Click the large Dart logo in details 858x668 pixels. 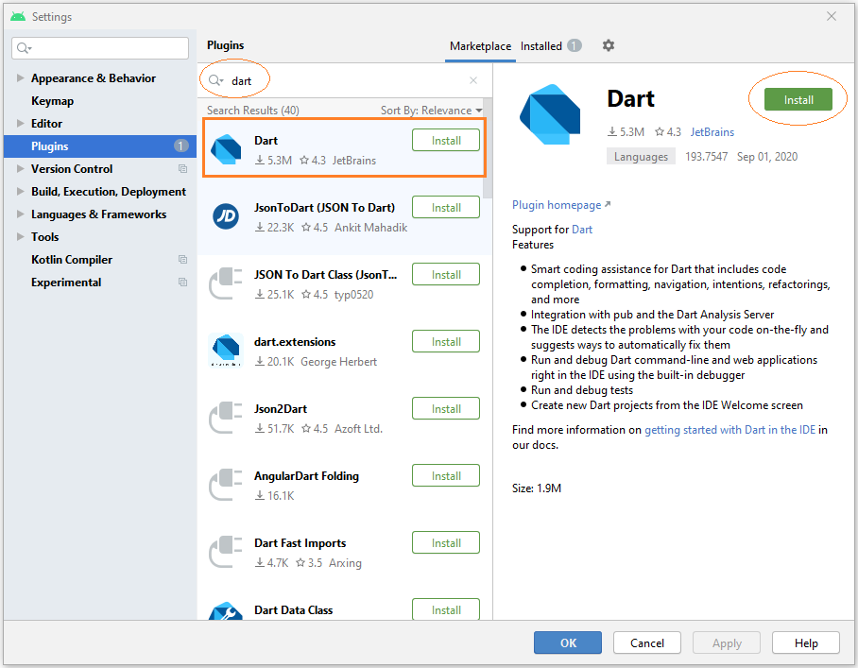(550, 114)
